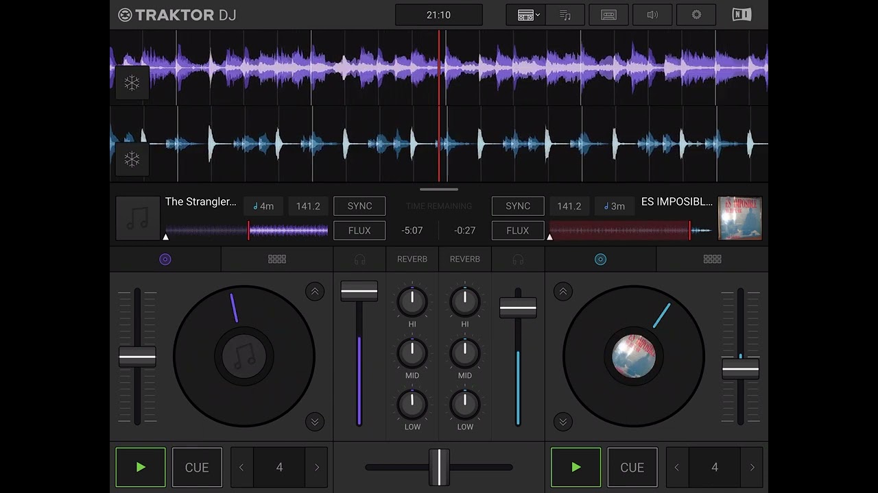Click the blue-marker jog wheel with album art
Viewport: 878px width, 493px height.
tap(634, 356)
